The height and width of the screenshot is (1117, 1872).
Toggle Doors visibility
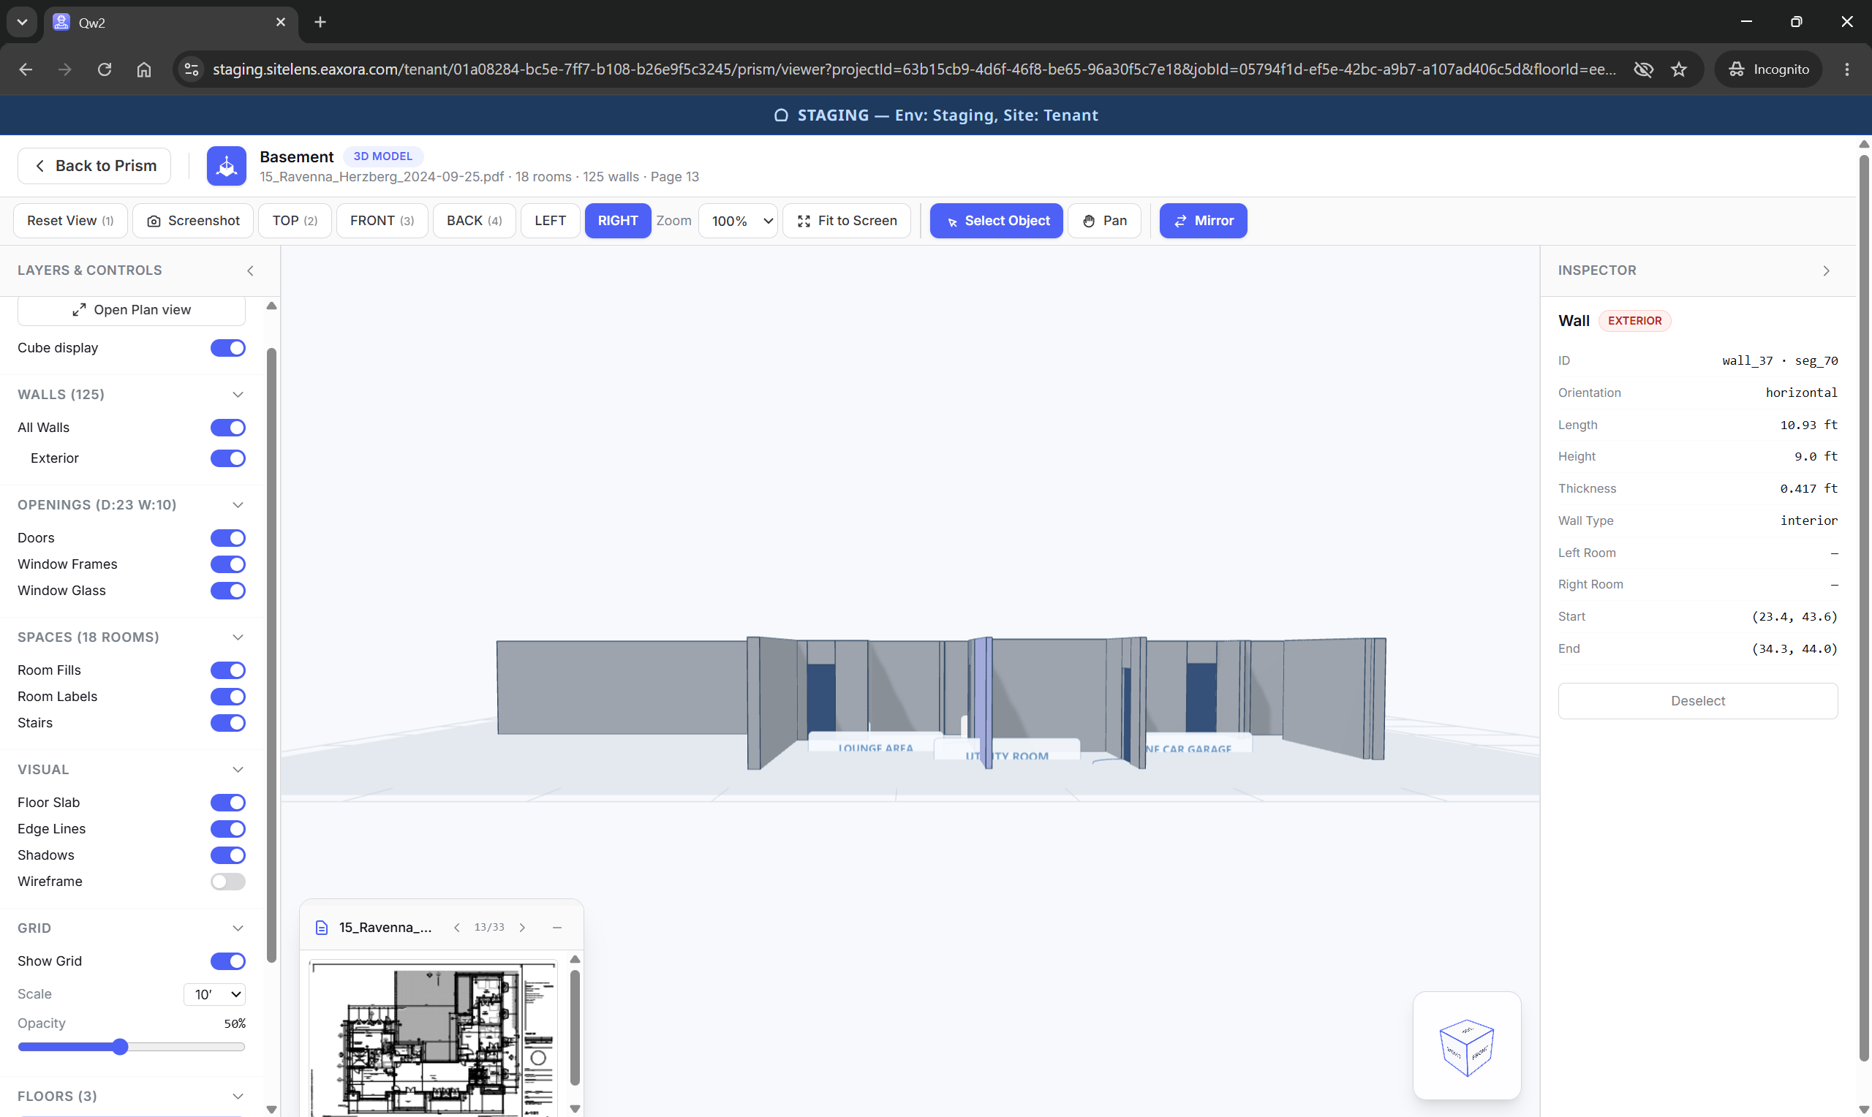(228, 538)
